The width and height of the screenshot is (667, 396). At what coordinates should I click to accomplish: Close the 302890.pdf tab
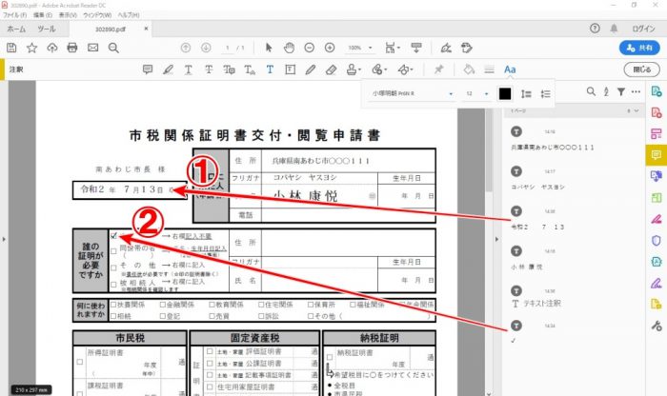146,29
